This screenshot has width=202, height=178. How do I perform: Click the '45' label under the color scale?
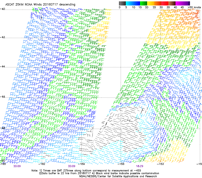[182, 7]
